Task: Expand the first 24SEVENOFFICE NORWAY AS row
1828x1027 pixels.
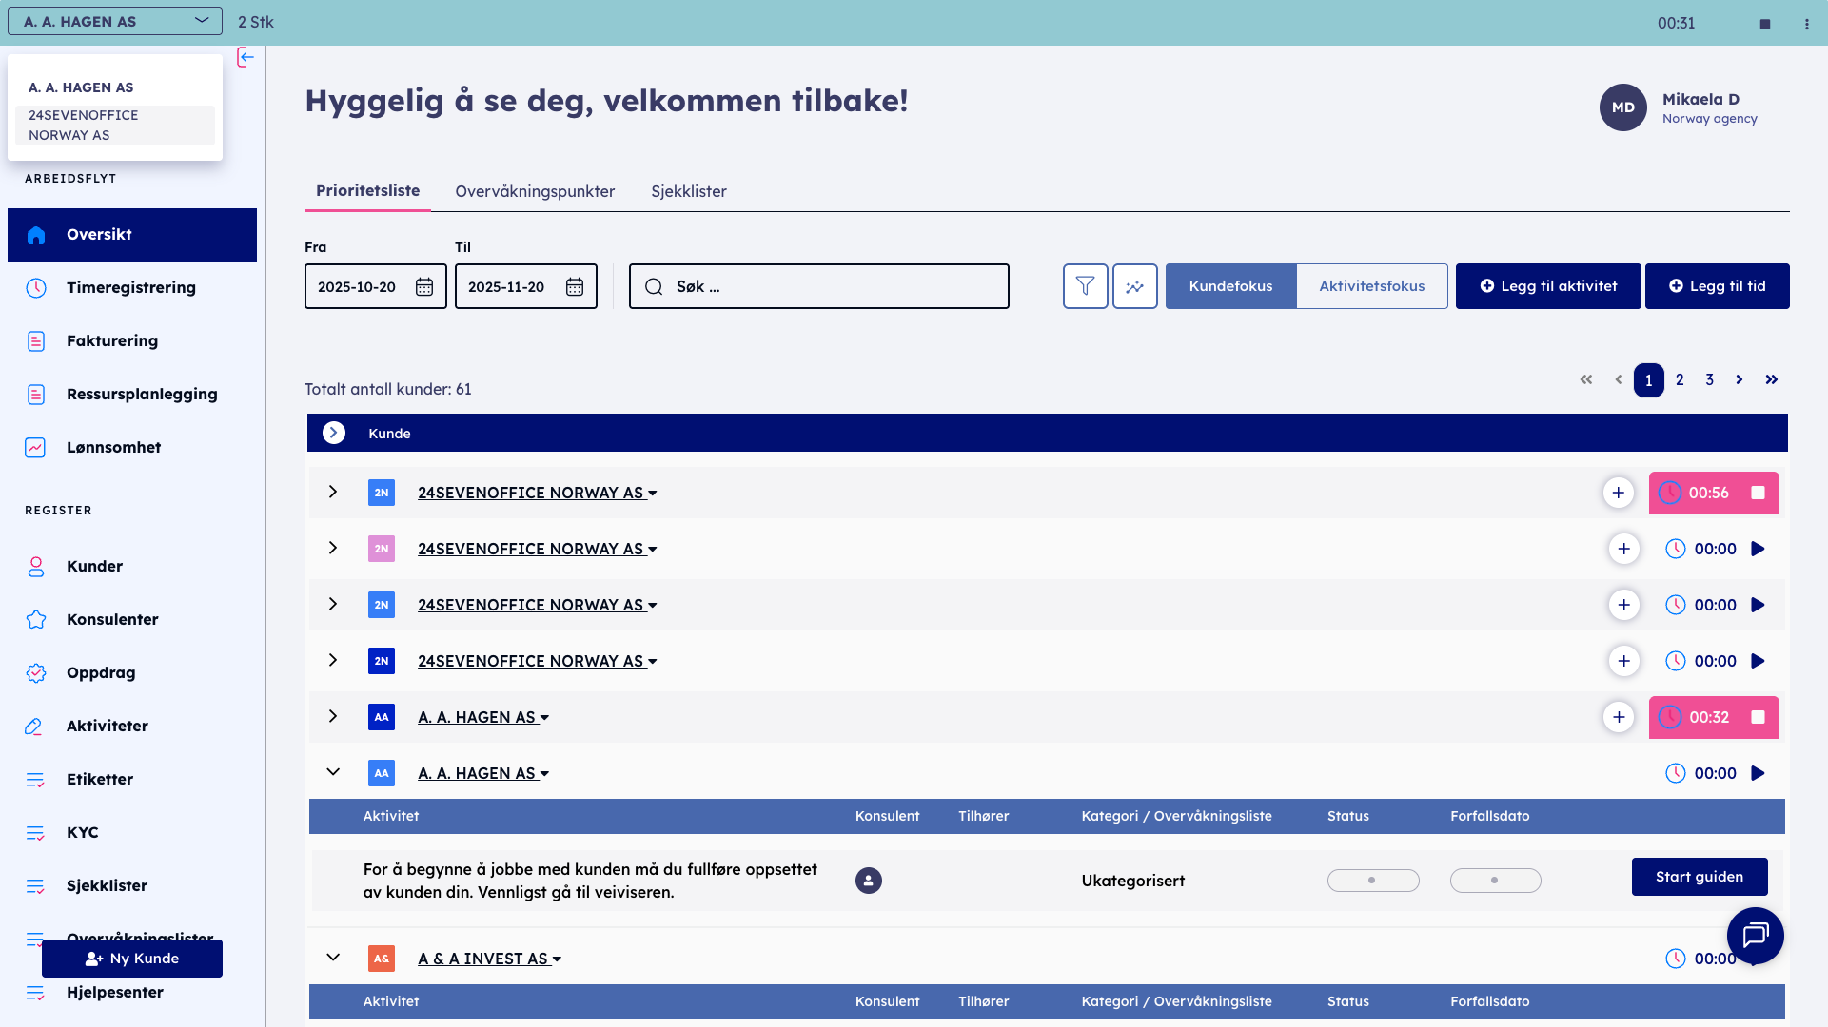Action: point(333,492)
